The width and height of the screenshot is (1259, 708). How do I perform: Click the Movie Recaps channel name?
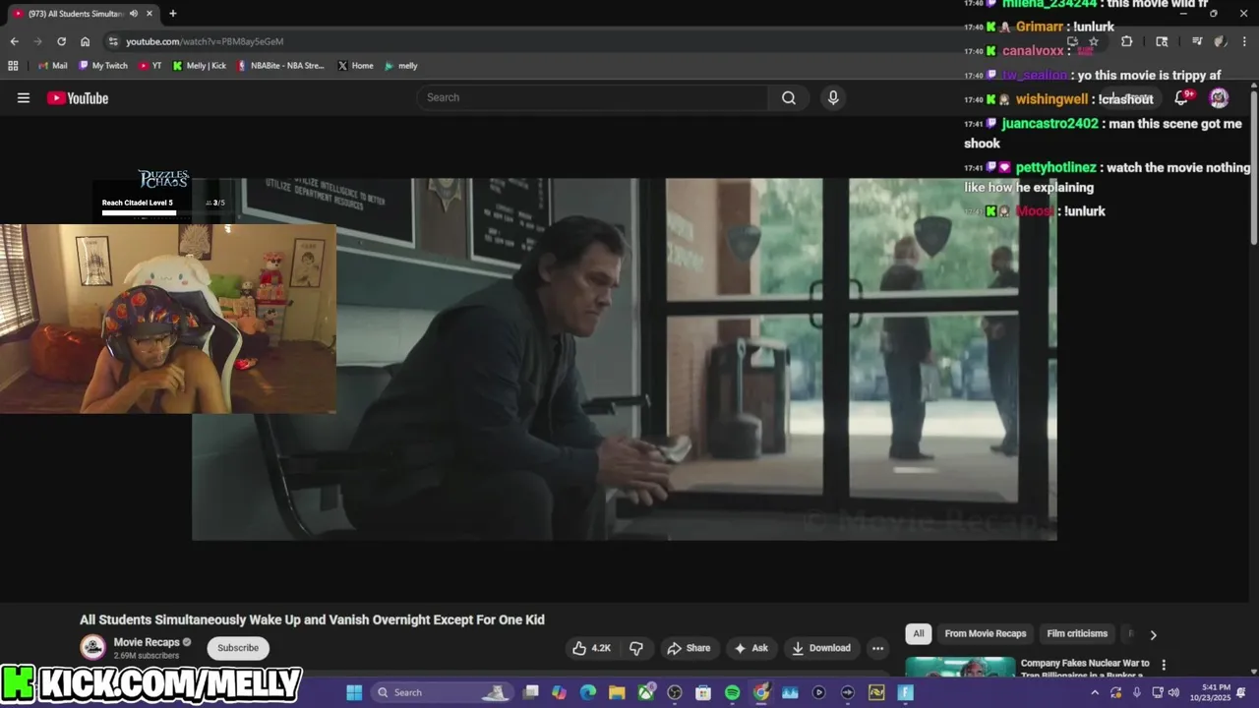click(x=147, y=642)
